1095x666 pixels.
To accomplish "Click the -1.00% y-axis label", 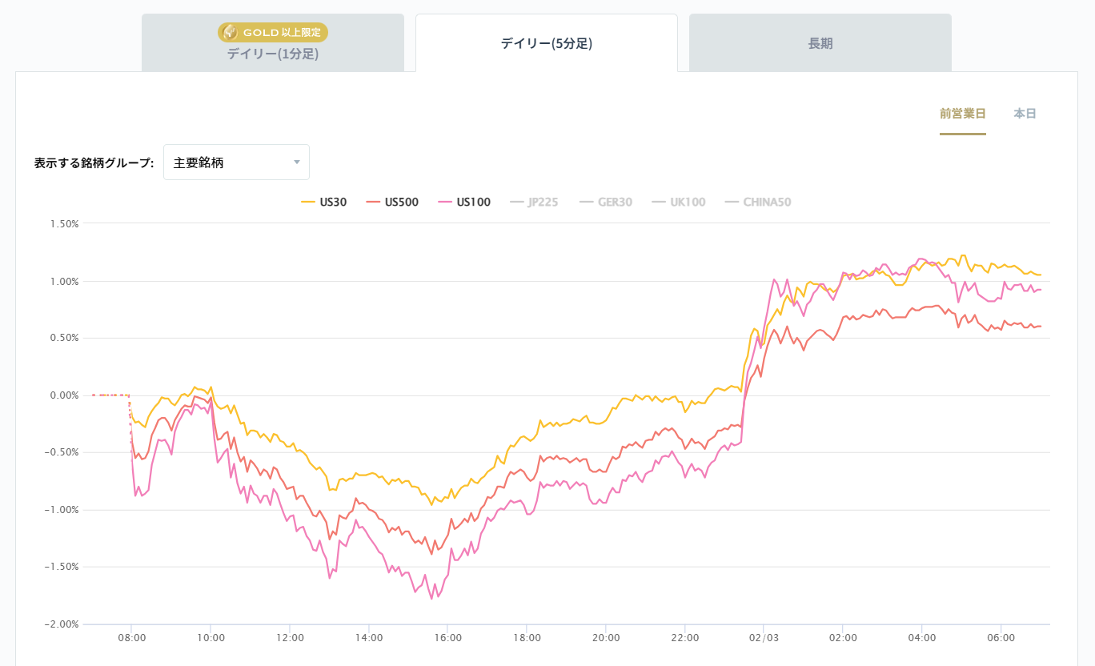I will [x=63, y=510].
